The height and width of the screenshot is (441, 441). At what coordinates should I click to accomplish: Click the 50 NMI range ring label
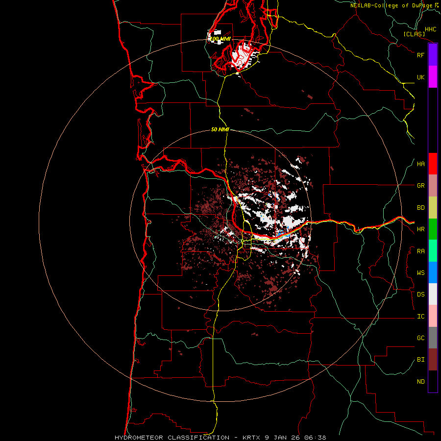point(220,129)
